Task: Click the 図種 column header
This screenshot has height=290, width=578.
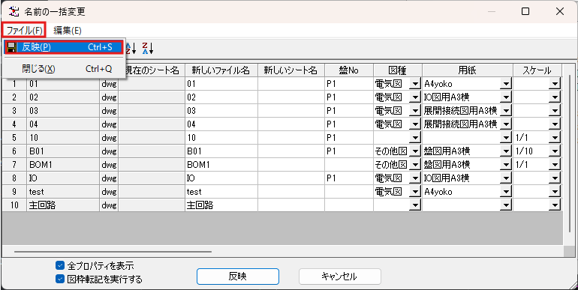Action: tap(398, 70)
